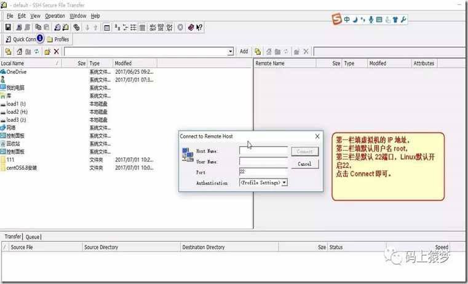Viewport: 468px width, 284px height.
Task: Select Binary transfer mode (010 101 icon)
Action: click(x=161, y=28)
